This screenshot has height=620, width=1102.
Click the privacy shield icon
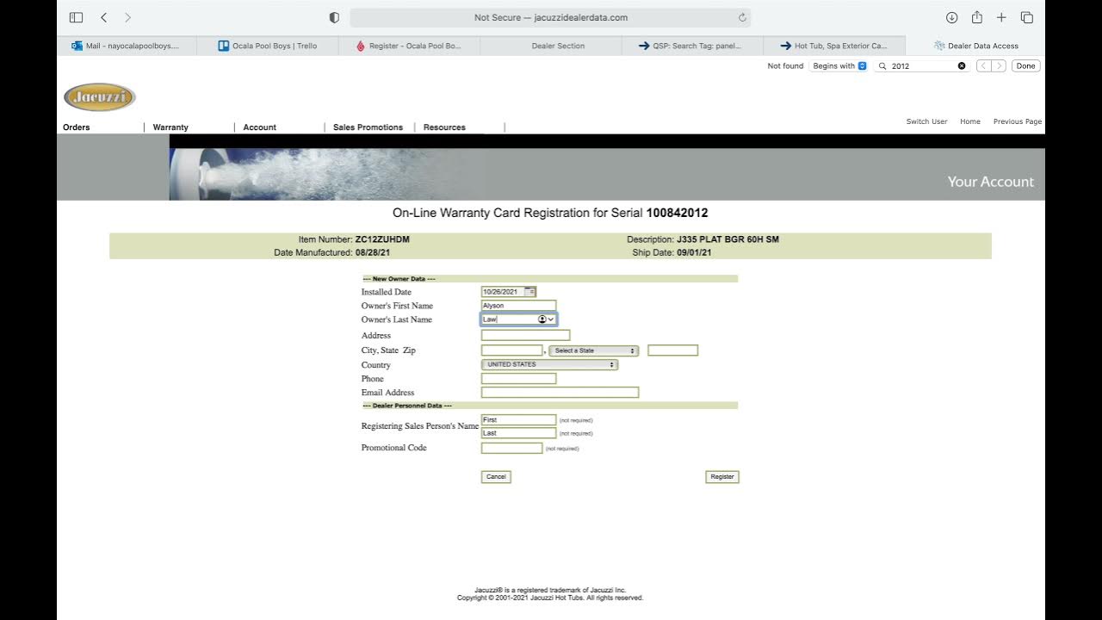(x=335, y=17)
